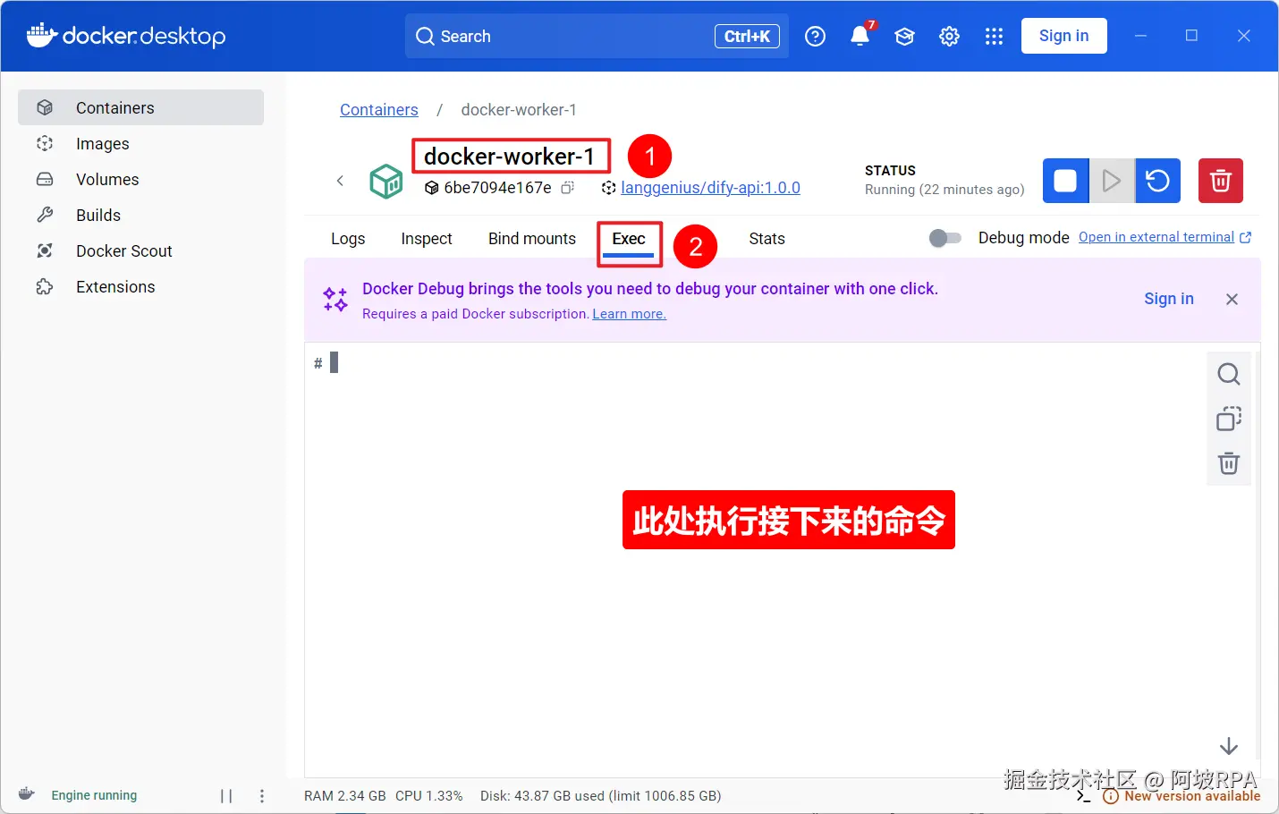The height and width of the screenshot is (814, 1279).
Task: Switch to the Logs tab
Action: [348, 239]
